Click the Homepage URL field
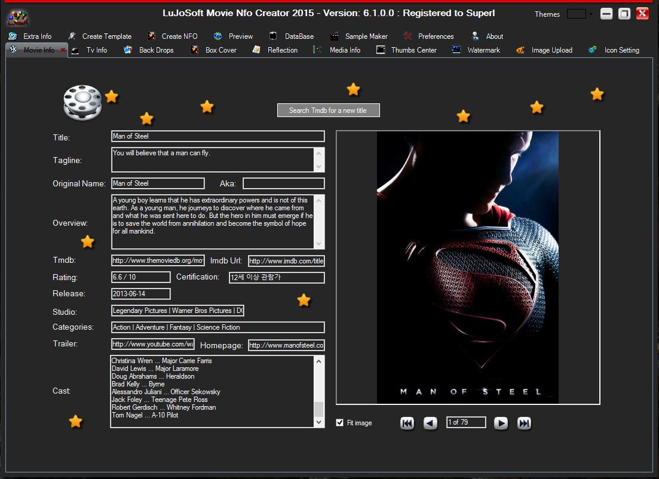The height and width of the screenshot is (479, 659). tap(286, 345)
